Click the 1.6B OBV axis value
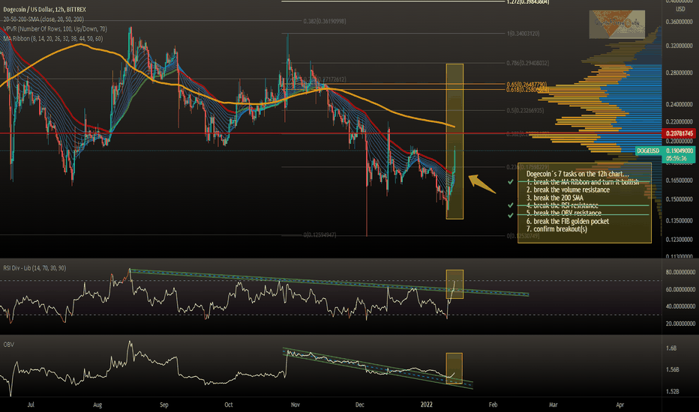Screen dimensions: 699x412 pos(671,348)
